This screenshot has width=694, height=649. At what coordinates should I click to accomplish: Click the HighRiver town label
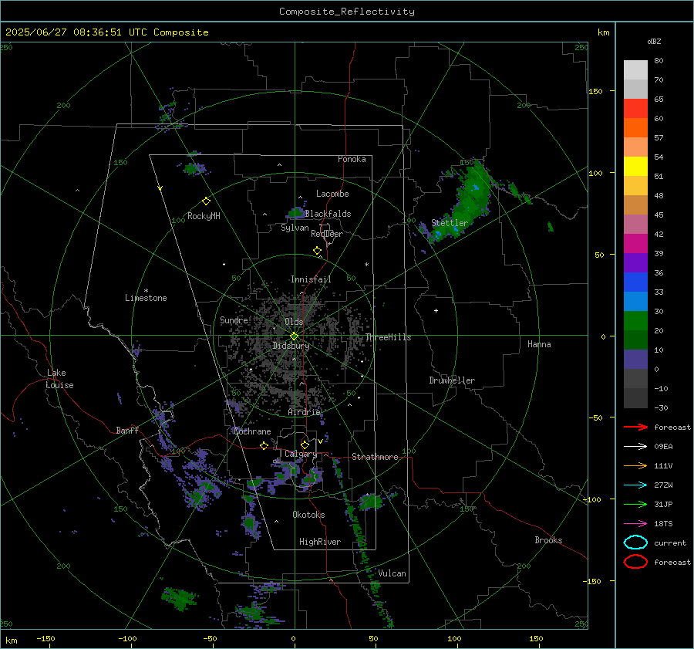[x=320, y=542]
